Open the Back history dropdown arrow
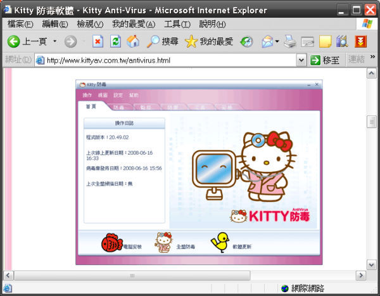 click(55, 41)
